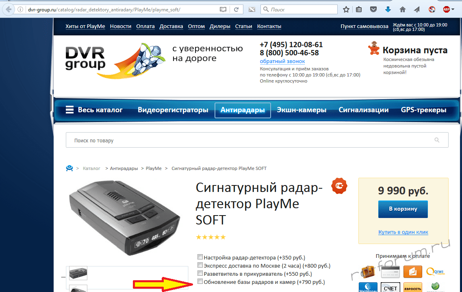The image size is (462, 292).
Task: Tick Обновление базы радаров и камер
Action: click(200, 281)
